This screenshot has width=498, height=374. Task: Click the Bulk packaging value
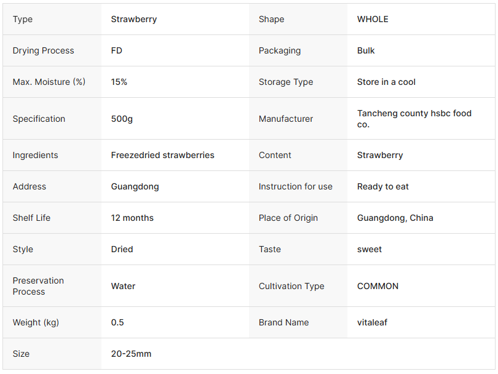pyautogui.click(x=366, y=50)
